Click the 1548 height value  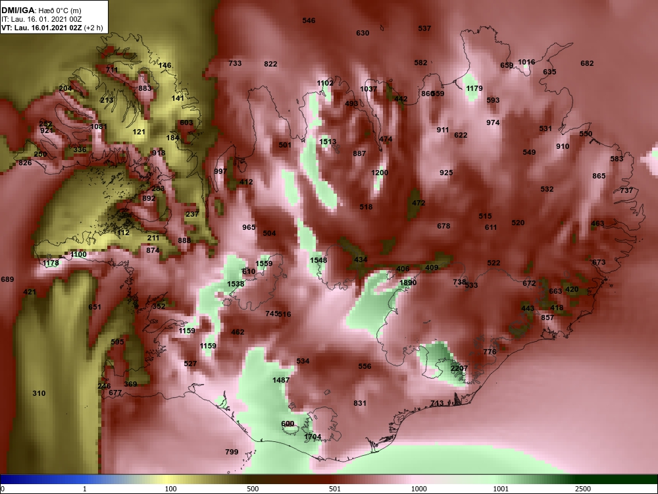click(x=318, y=260)
